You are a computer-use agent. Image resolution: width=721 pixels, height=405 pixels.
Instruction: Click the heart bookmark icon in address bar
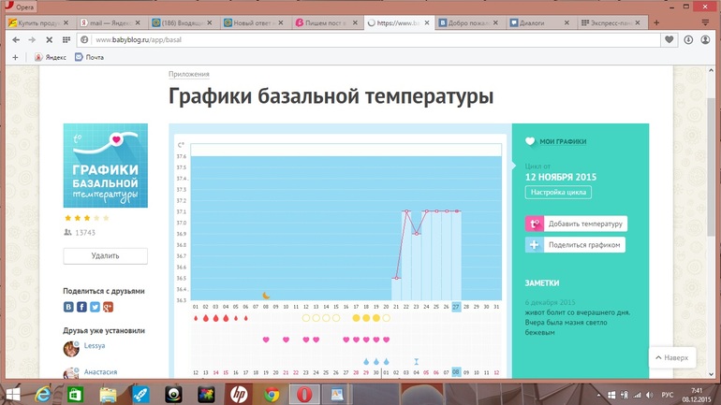[x=669, y=40]
